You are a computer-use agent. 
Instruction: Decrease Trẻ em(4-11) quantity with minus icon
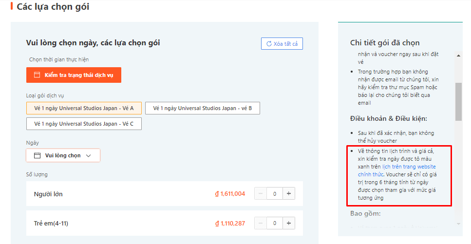pyautogui.click(x=261, y=223)
